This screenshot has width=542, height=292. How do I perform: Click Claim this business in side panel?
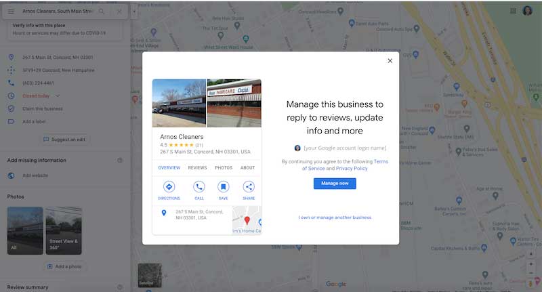(x=43, y=109)
